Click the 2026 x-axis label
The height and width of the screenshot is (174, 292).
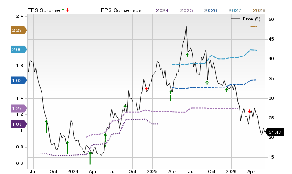click(x=231, y=171)
